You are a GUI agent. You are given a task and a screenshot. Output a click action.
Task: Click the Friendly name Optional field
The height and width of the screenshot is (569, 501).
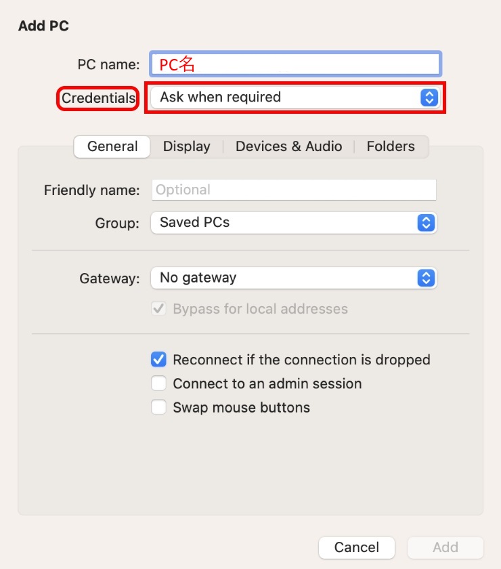click(294, 190)
